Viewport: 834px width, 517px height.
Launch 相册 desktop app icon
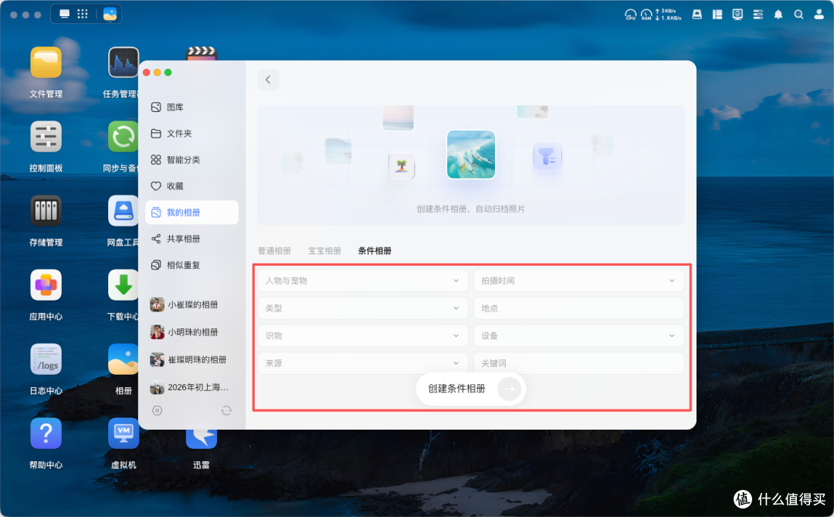coord(124,359)
